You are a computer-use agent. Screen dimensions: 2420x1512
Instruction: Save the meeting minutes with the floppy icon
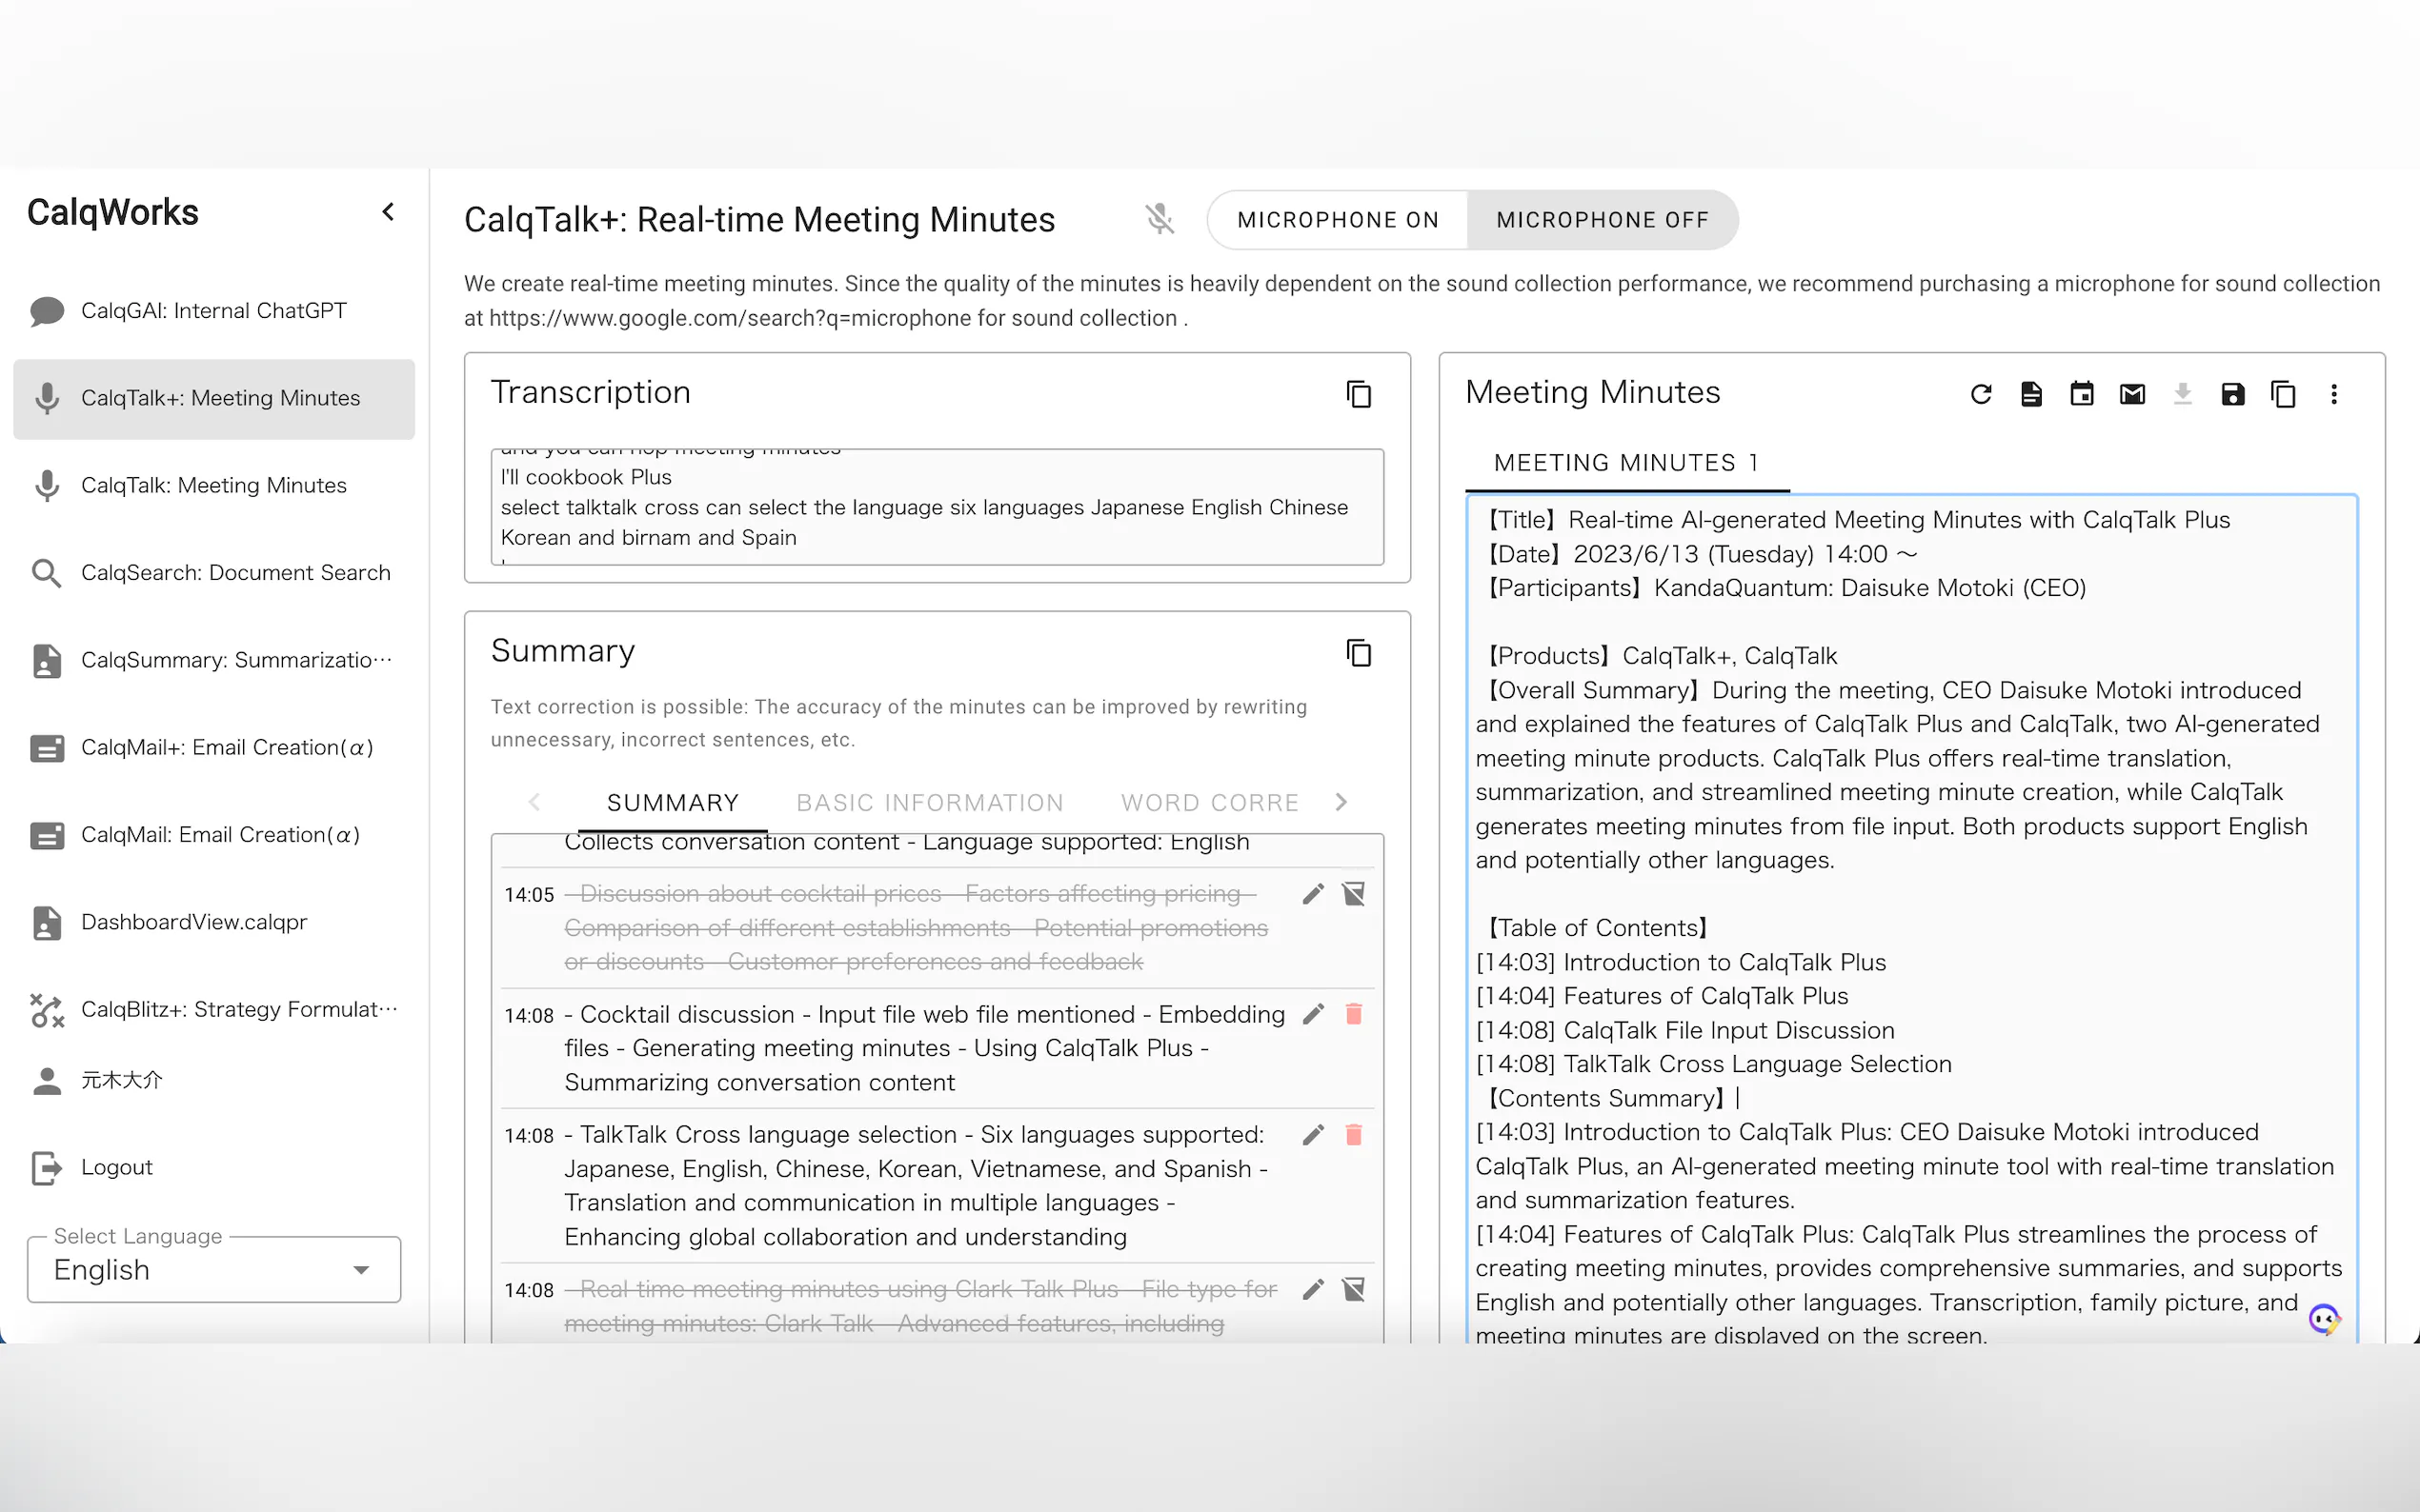pos(2232,394)
